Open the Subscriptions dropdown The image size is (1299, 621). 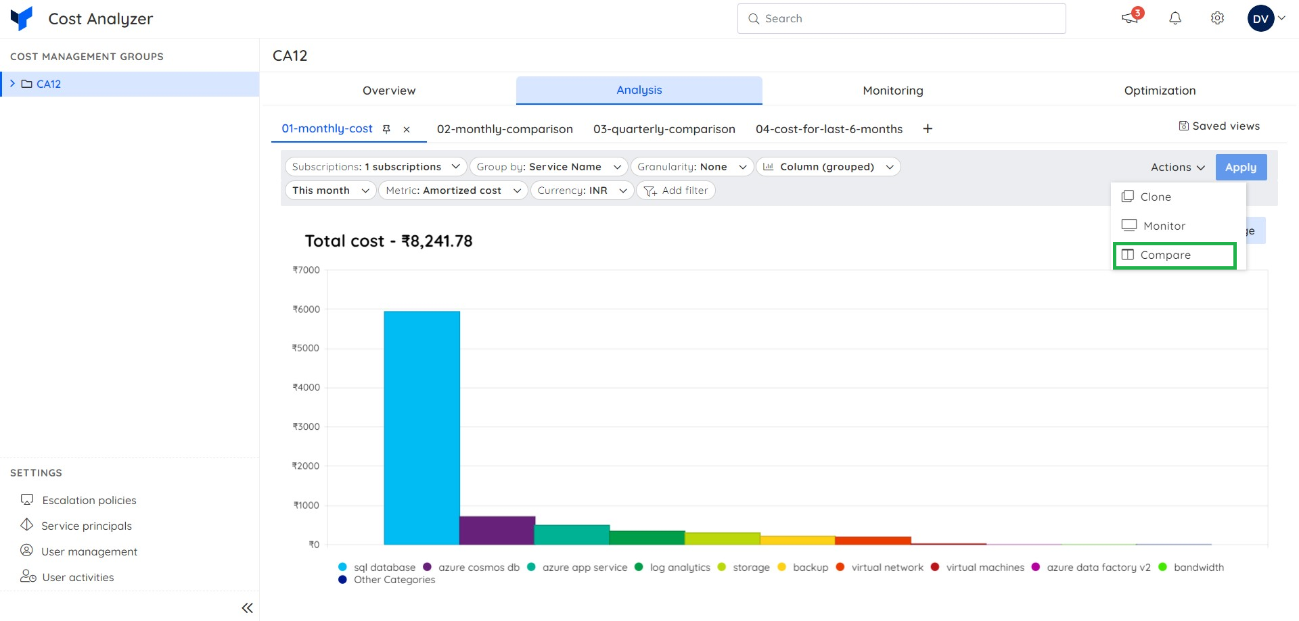click(x=375, y=167)
